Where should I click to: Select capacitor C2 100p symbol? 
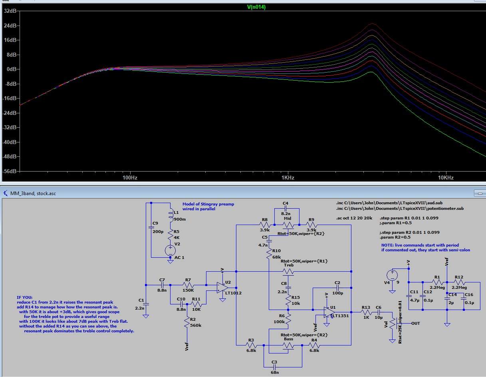(x=337, y=287)
